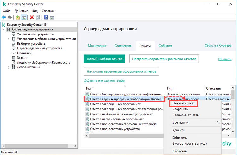The height and width of the screenshot is (155, 237).
Task: Switch to the События tab
Action: coord(165,46)
